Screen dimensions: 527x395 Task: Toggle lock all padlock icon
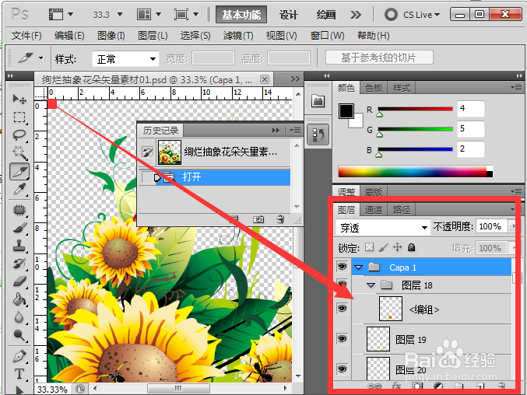click(411, 248)
